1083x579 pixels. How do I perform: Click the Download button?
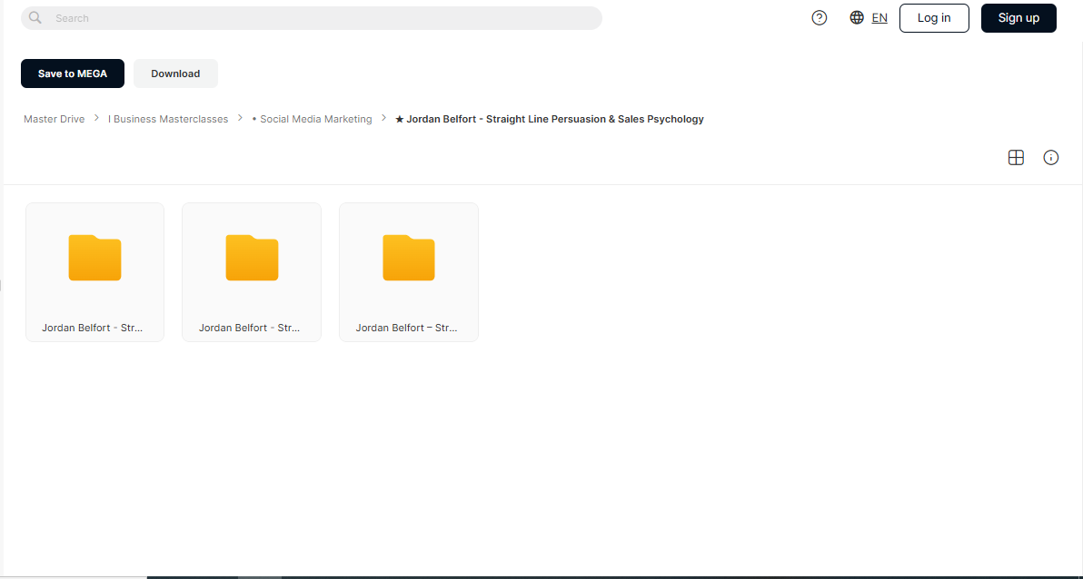175,74
